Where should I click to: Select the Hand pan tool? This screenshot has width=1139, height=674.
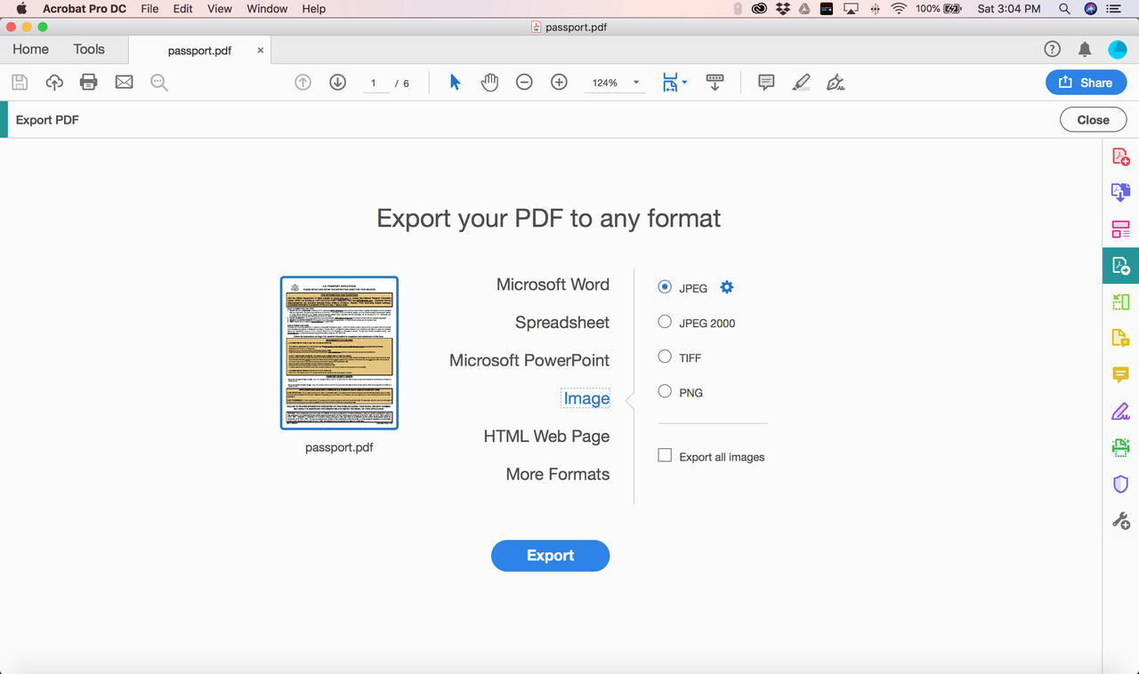click(489, 83)
